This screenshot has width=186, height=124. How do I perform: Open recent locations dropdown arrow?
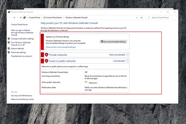click(x=18, y=17)
